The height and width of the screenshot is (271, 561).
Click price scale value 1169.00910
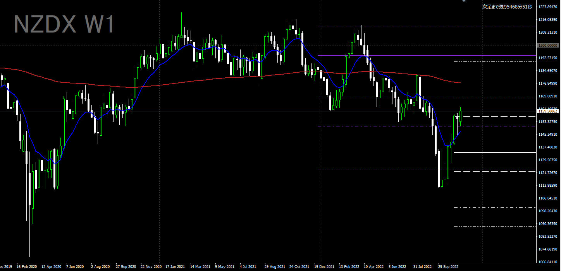548,96
